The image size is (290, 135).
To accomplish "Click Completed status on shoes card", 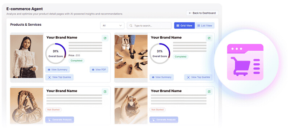I will (x=181, y=57).
